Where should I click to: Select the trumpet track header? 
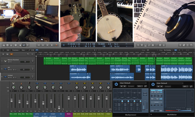[x=18, y=76]
